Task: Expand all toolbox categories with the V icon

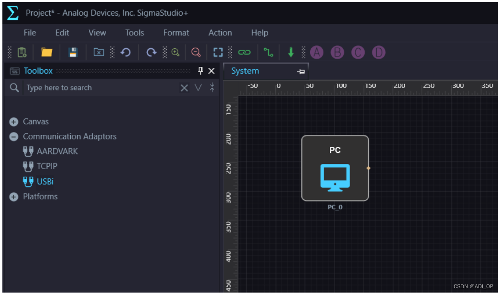Action: point(198,87)
